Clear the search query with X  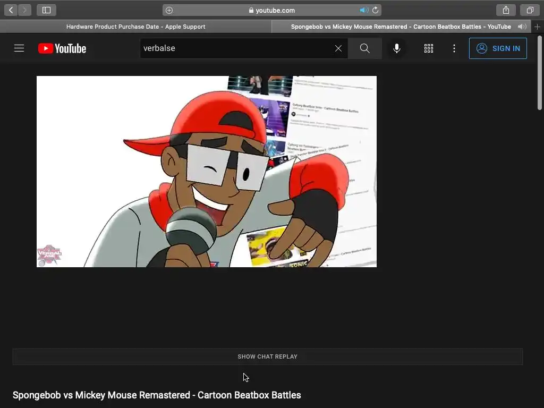point(338,48)
